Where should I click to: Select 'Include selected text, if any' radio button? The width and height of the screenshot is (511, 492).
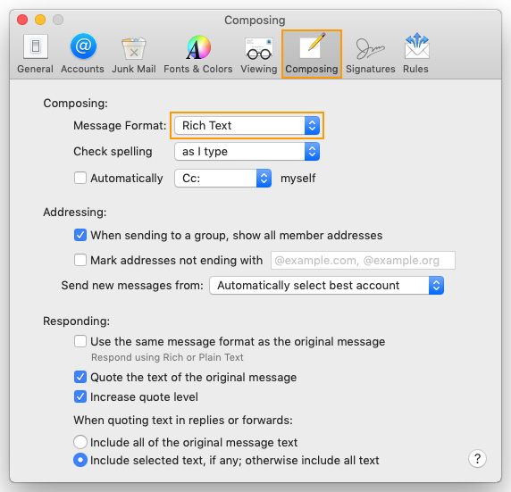[80, 460]
